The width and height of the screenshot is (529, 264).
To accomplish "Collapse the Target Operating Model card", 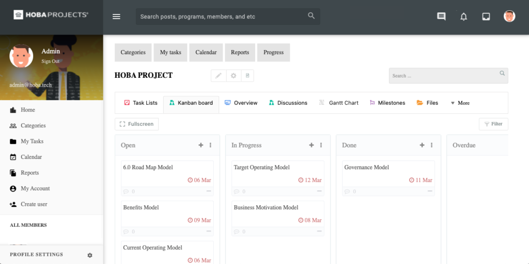I will [x=319, y=191].
